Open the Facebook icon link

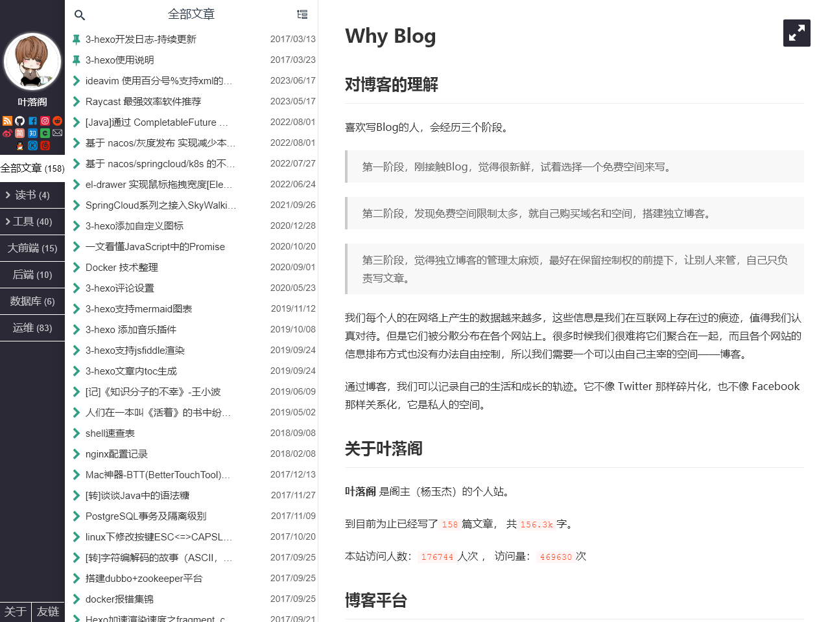point(32,121)
